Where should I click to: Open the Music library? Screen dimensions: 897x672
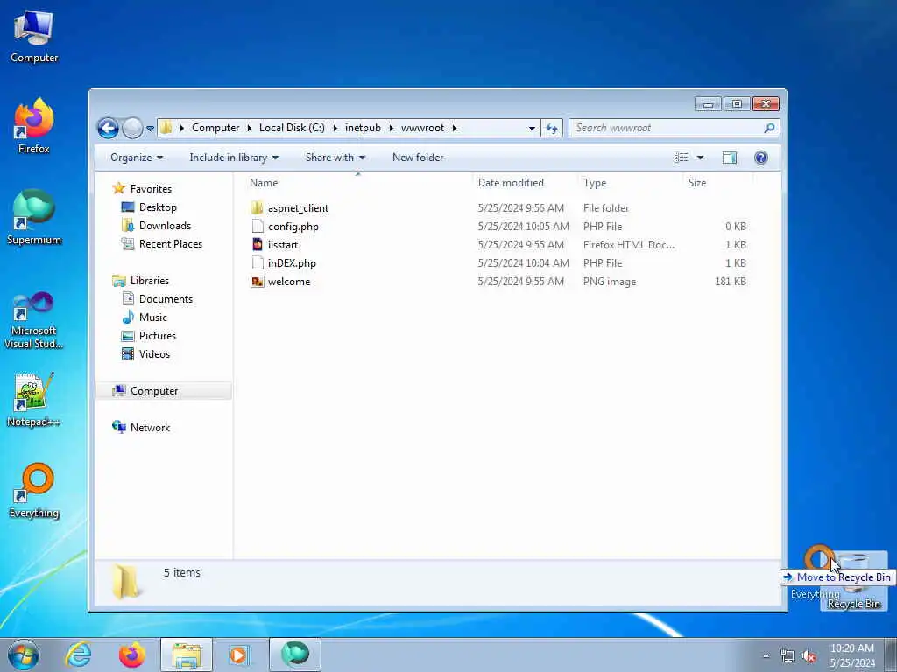[x=145, y=317]
